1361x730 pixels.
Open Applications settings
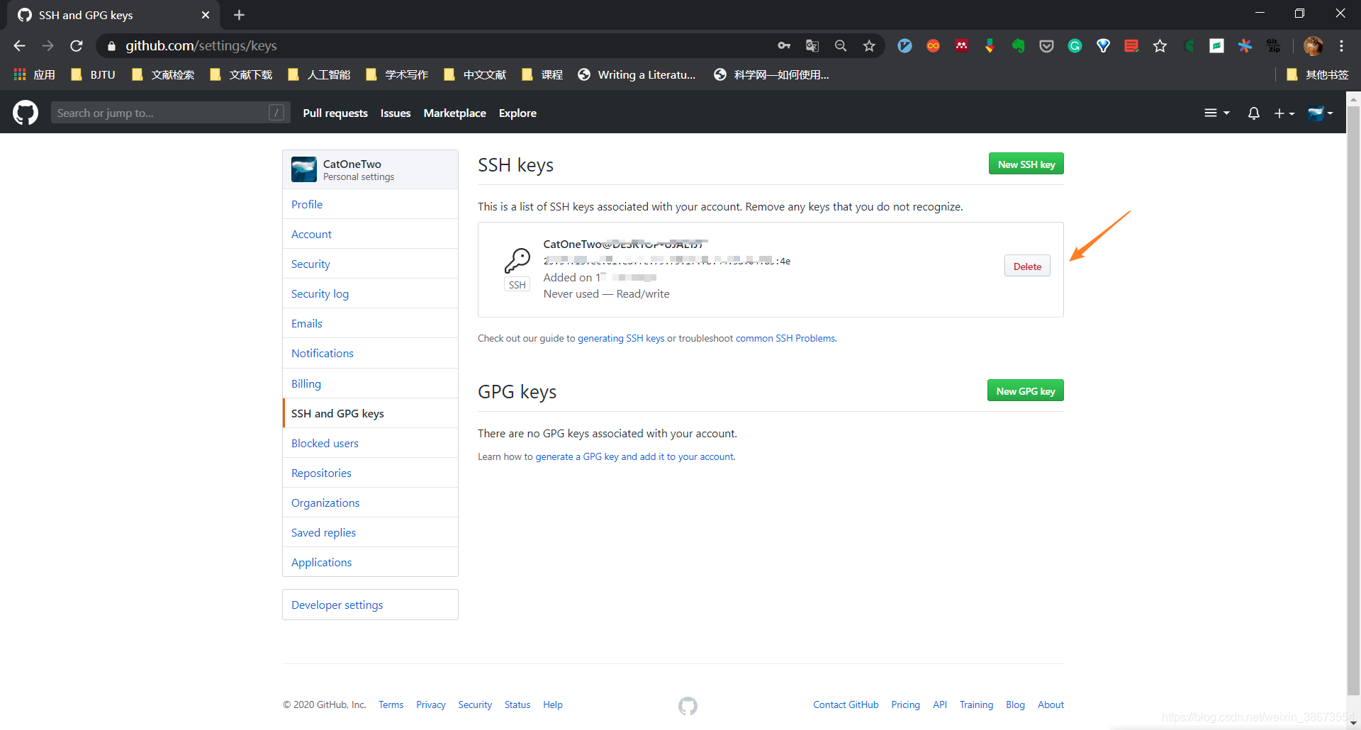pyautogui.click(x=370, y=562)
